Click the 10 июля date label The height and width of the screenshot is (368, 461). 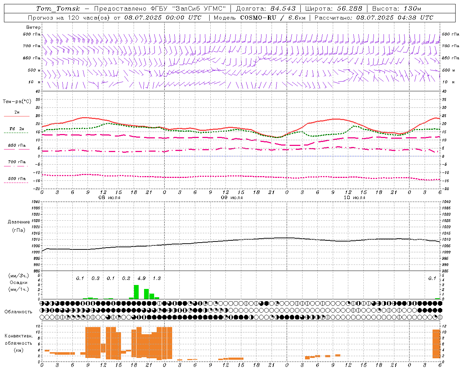click(354, 198)
